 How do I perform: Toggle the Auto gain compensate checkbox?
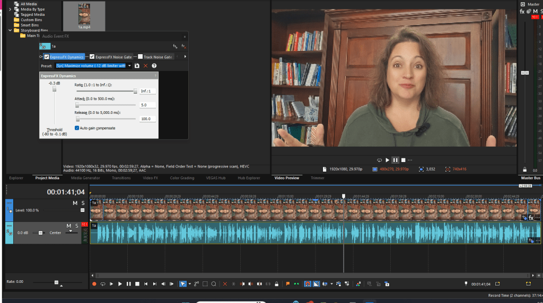(x=77, y=128)
